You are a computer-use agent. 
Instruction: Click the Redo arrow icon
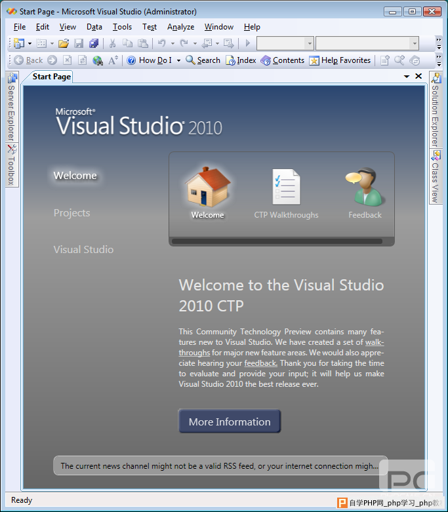click(184, 43)
